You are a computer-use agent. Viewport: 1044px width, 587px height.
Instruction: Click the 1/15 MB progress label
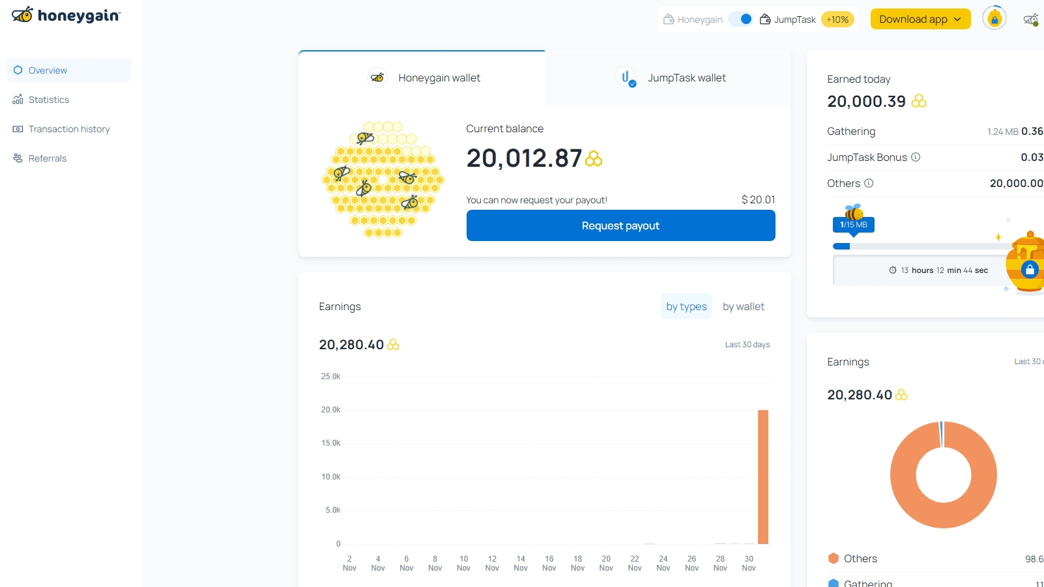click(x=854, y=225)
